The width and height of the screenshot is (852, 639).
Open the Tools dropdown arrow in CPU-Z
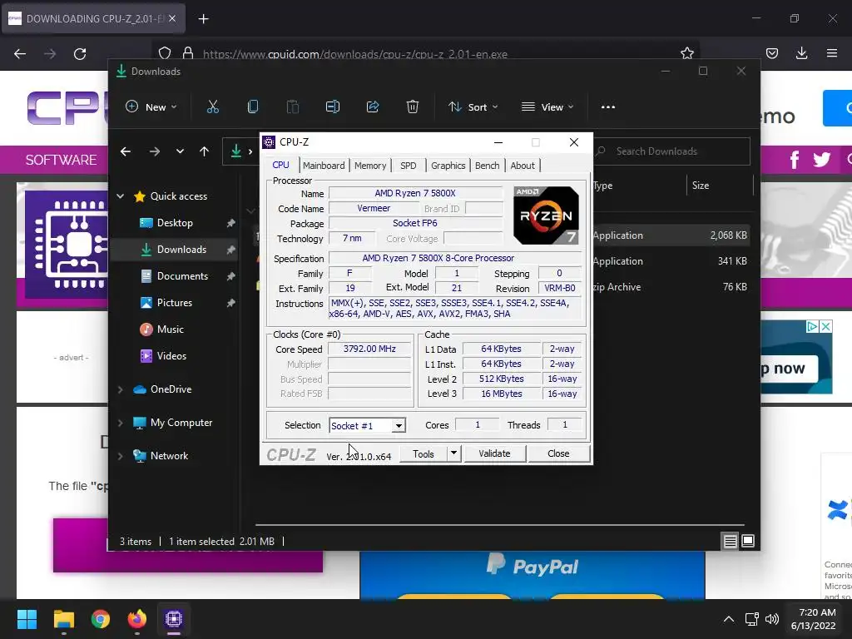[453, 453]
